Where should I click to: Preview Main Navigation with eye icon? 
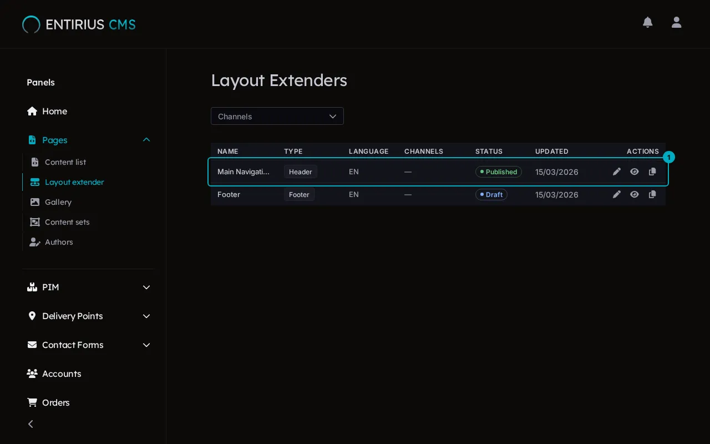point(635,171)
